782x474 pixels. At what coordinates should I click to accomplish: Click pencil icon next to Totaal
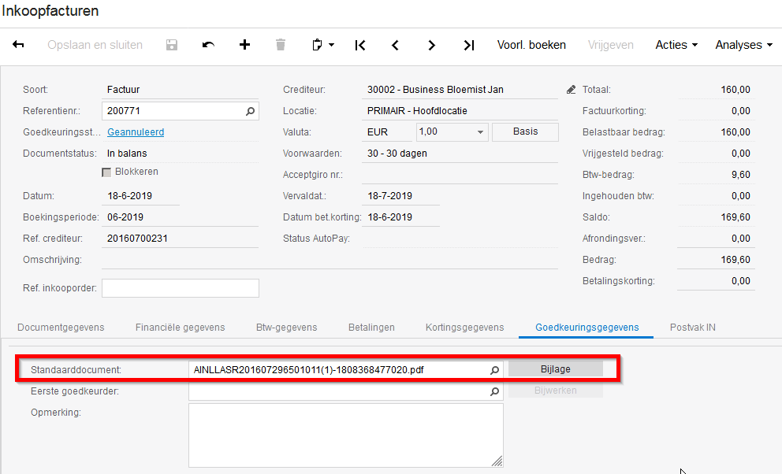(572, 90)
